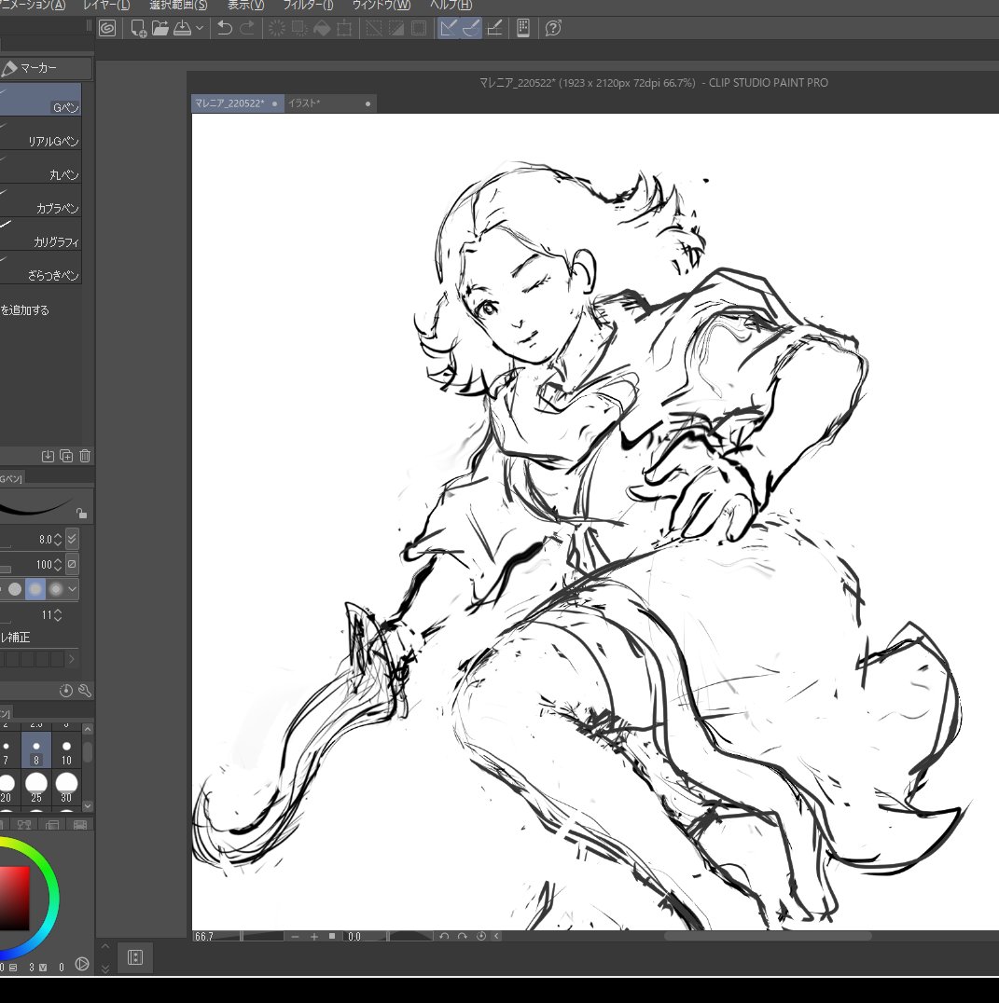
Task: Select the ざらつきペン sub tool
Action: pyautogui.click(x=40, y=268)
